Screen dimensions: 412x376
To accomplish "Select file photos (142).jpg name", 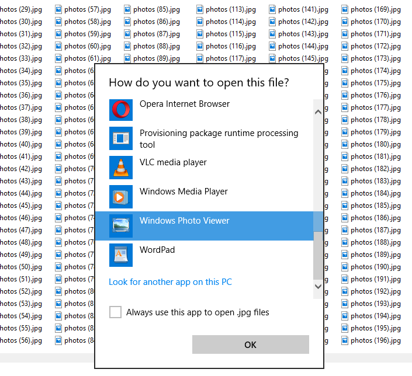I will pos(303,22).
